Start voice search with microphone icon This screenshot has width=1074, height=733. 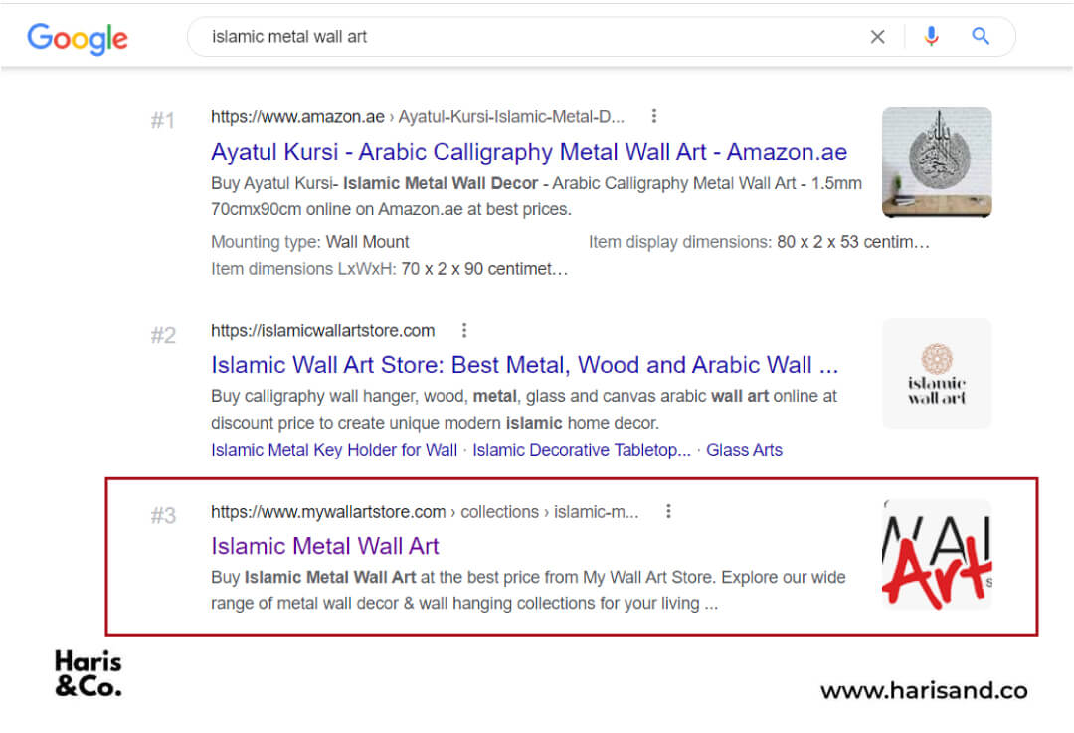pos(931,37)
